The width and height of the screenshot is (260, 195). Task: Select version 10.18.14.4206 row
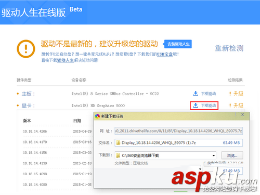point(35,132)
